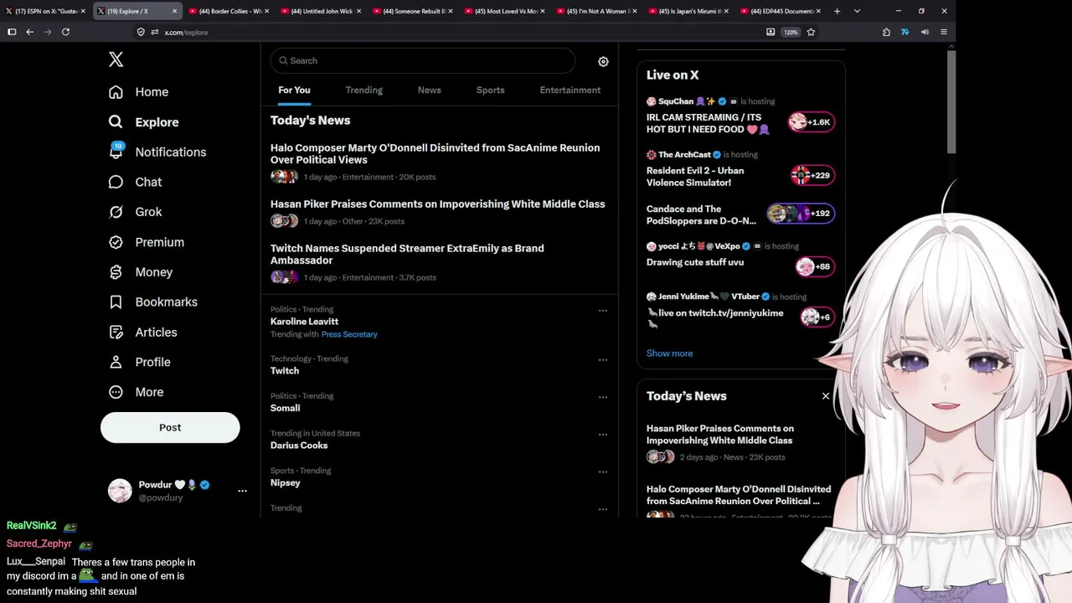Switch to the Entertainment tab
Screen dimensions: 1072x603
click(569, 90)
